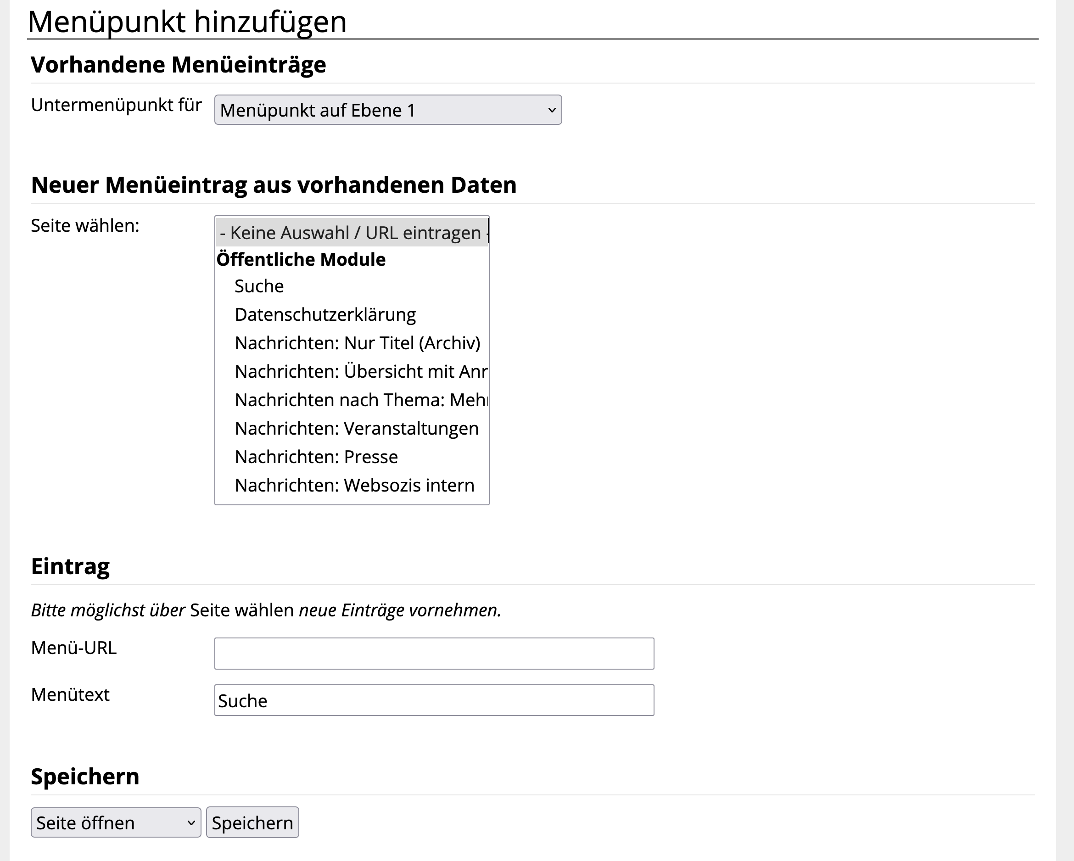Image resolution: width=1074 pixels, height=861 pixels.
Task: Select 'Nachrichten: Nur Titel (Archiv)' entry
Action: point(357,343)
